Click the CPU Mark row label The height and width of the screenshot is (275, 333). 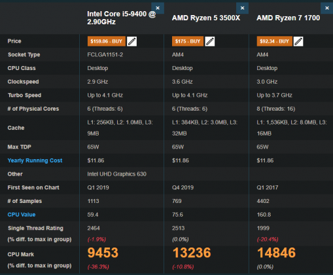(x=21, y=254)
